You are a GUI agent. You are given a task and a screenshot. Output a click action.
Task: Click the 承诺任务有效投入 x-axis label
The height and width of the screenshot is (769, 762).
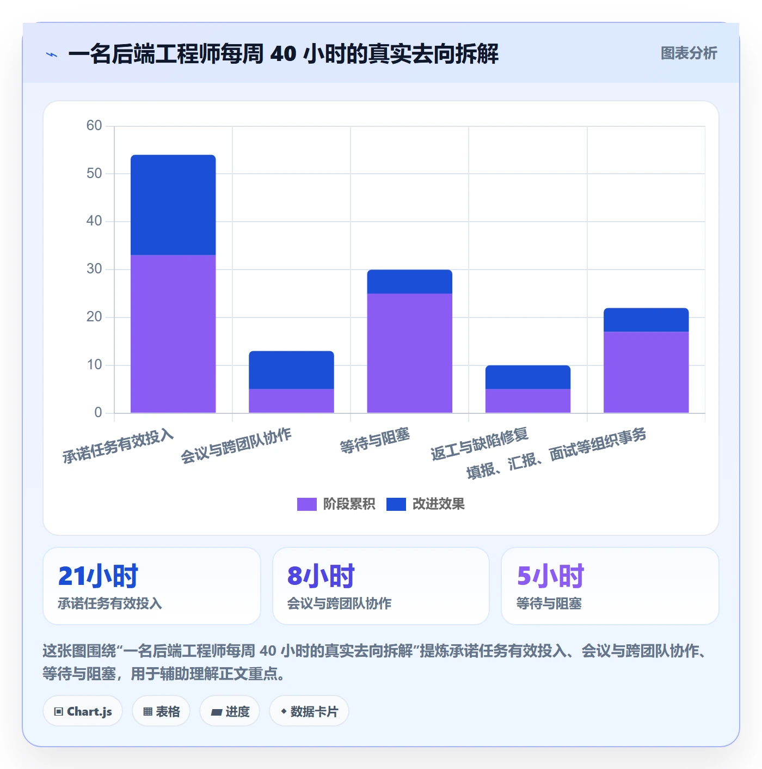118,446
